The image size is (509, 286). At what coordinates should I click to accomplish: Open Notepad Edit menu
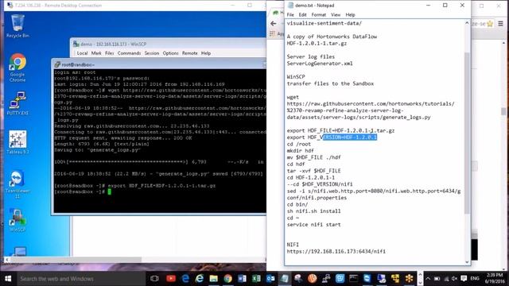pyautogui.click(x=302, y=14)
